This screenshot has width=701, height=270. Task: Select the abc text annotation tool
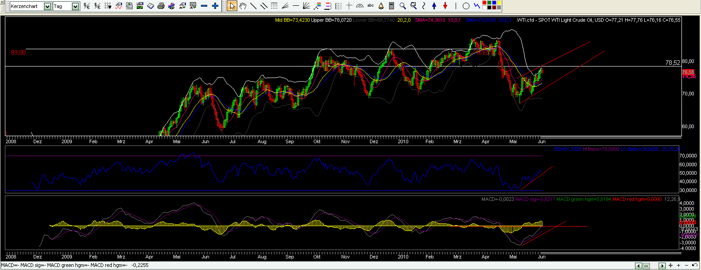tap(370, 6)
